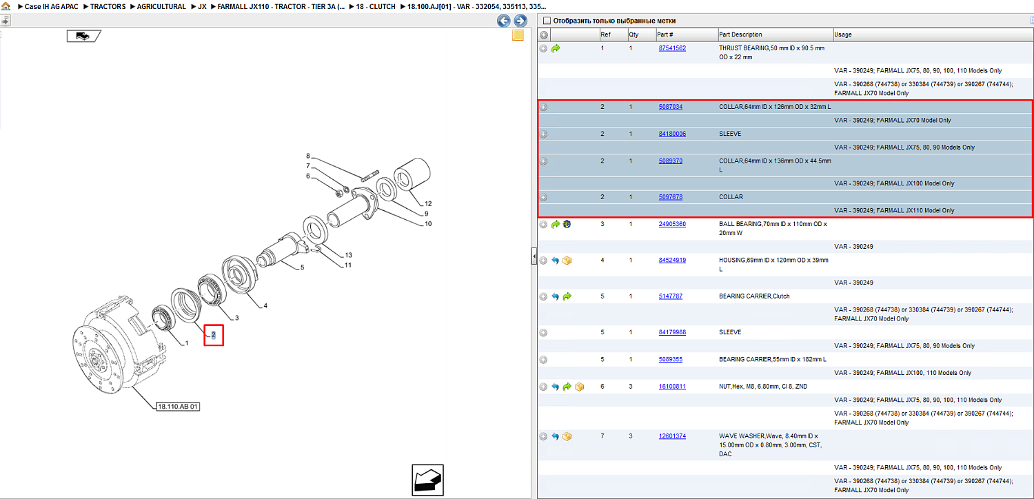This screenshot has width=1034, height=499.
Task: Expand the NUT 16100811 row
Action: [544, 387]
